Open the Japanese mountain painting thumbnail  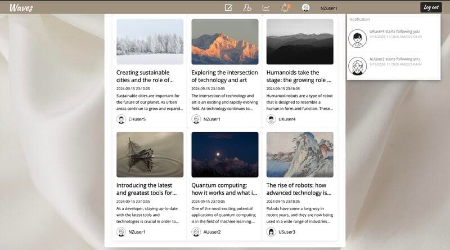click(x=300, y=155)
